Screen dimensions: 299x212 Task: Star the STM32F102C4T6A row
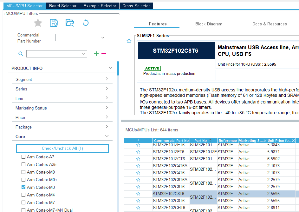tap(138, 166)
